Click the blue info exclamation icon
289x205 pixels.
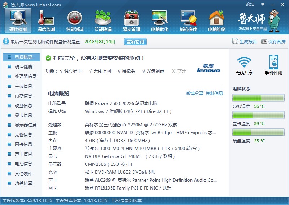(x=6, y=41)
